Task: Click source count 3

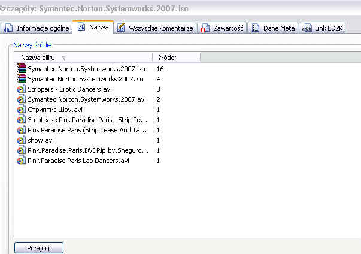Action: (158, 89)
